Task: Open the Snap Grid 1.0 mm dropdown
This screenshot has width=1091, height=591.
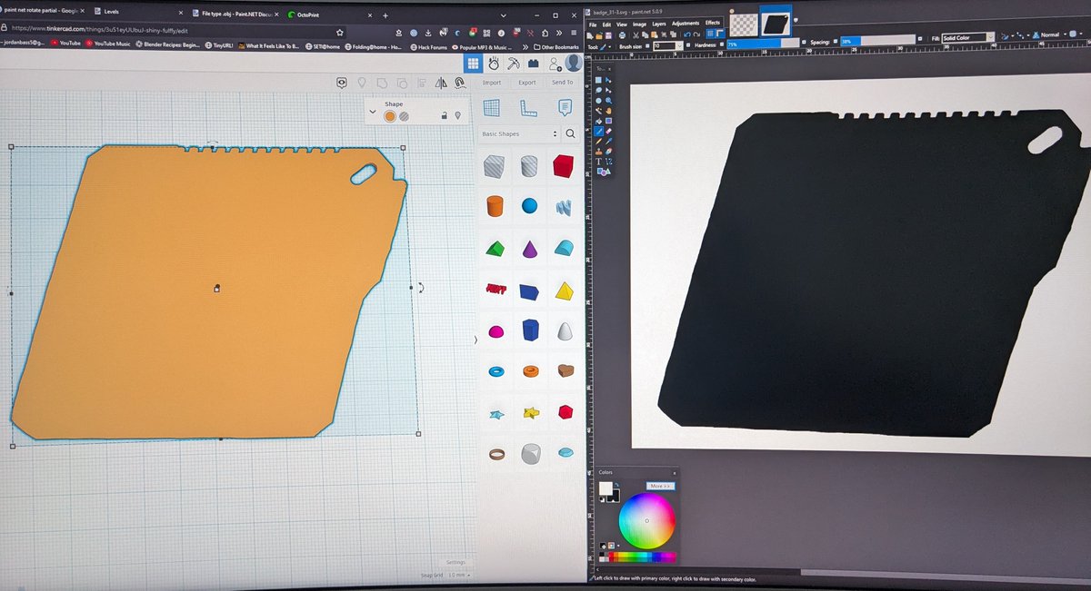Action: [460, 575]
